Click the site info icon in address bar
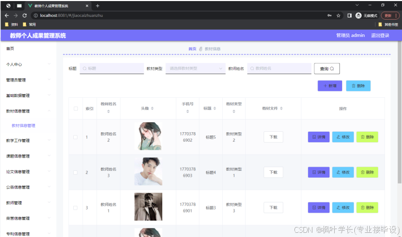The width and height of the screenshot is (402, 237). [x=36, y=15]
